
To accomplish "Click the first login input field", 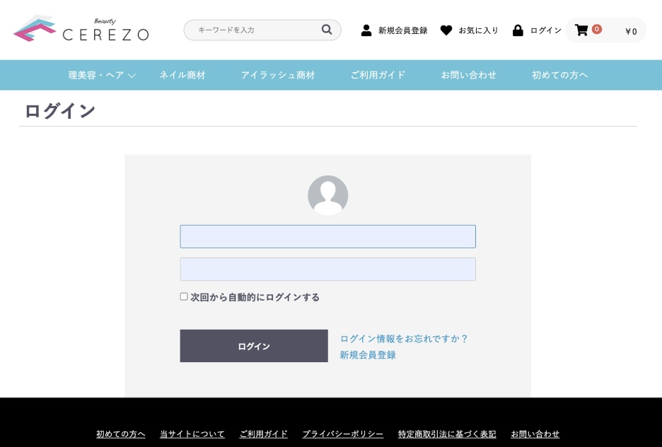I will (328, 236).
